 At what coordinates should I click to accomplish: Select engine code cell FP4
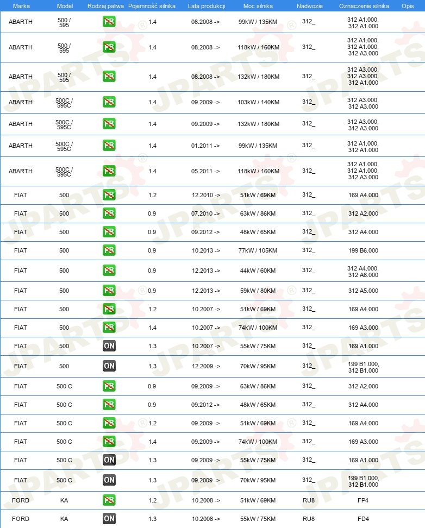[x=363, y=500]
